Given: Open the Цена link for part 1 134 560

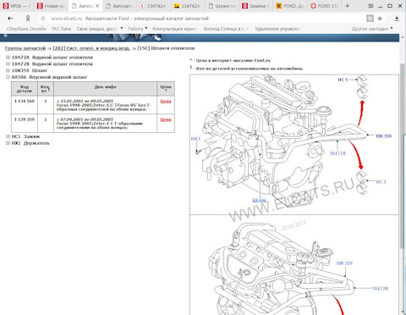Looking at the screenshot, I should pyautogui.click(x=166, y=101).
